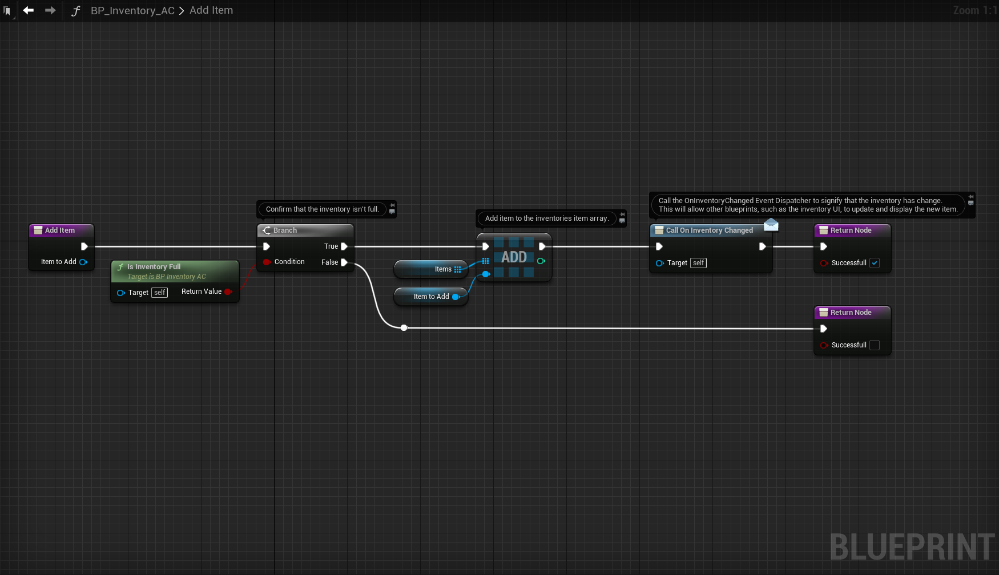Click the BP_Inventory_AC breadcrumb link
The width and height of the screenshot is (999, 575).
click(x=132, y=10)
